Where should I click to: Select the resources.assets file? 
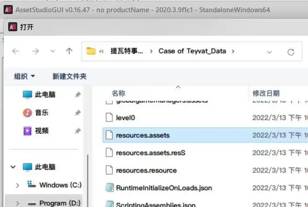click(x=143, y=135)
